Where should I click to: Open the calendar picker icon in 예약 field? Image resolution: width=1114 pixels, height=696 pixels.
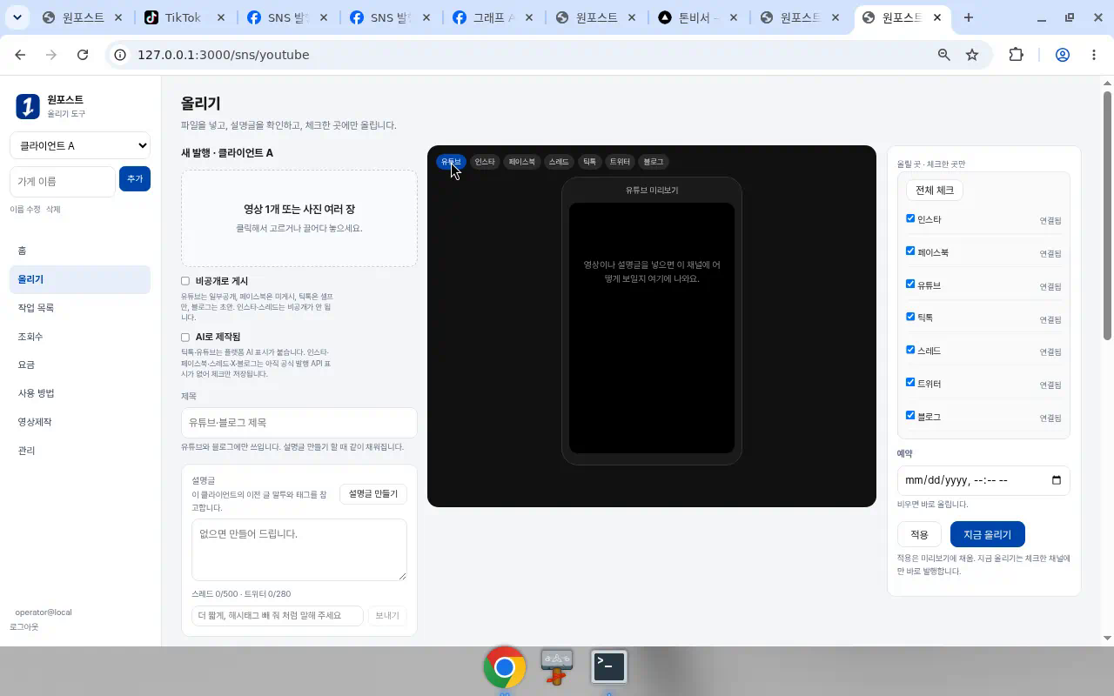pos(1057,480)
